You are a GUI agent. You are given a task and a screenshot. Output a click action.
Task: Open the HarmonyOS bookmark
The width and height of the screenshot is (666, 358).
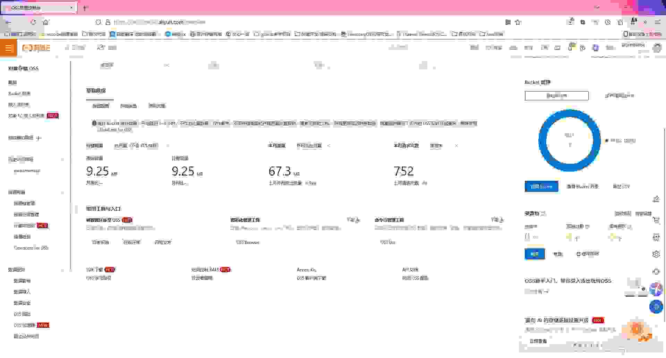tap(367, 34)
